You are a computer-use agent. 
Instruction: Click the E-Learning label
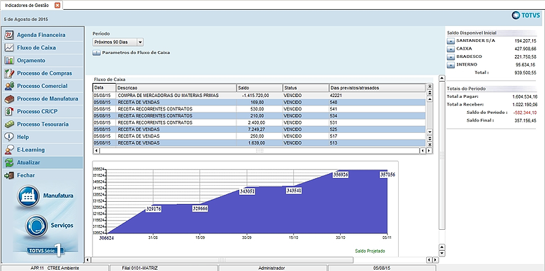[31, 150]
